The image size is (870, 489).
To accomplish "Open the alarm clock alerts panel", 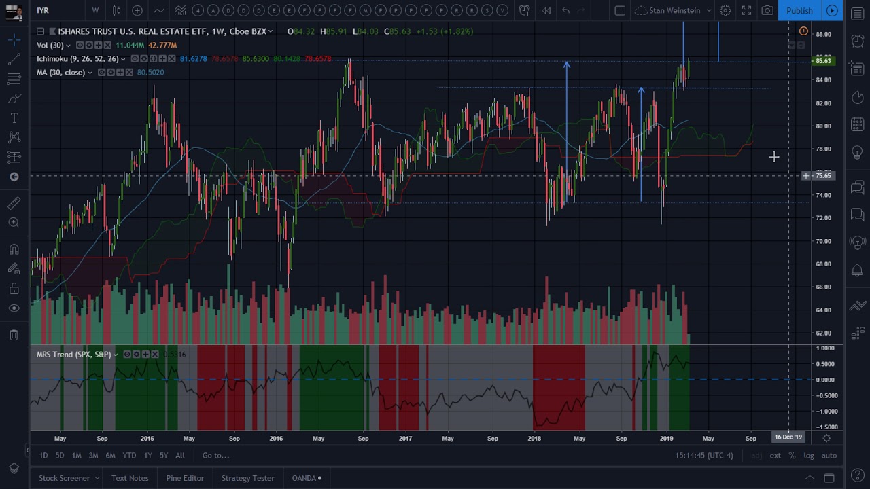I will [x=858, y=41].
